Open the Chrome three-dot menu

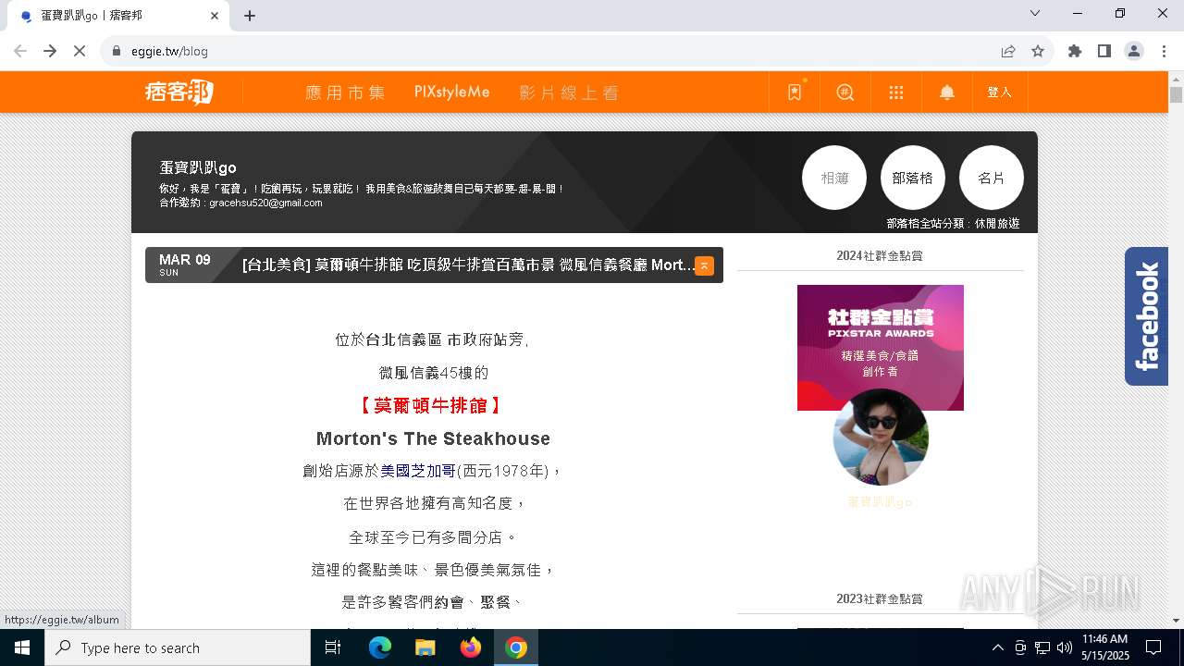point(1164,51)
